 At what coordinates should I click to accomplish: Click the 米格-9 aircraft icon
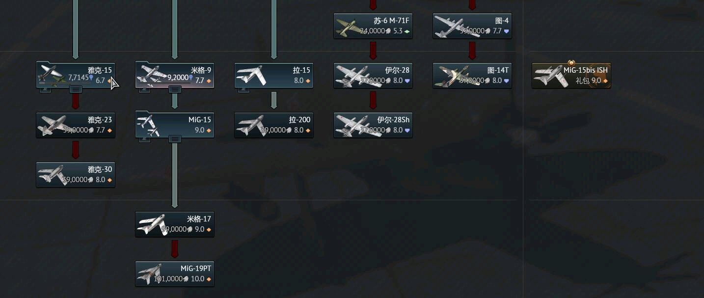point(152,75)
